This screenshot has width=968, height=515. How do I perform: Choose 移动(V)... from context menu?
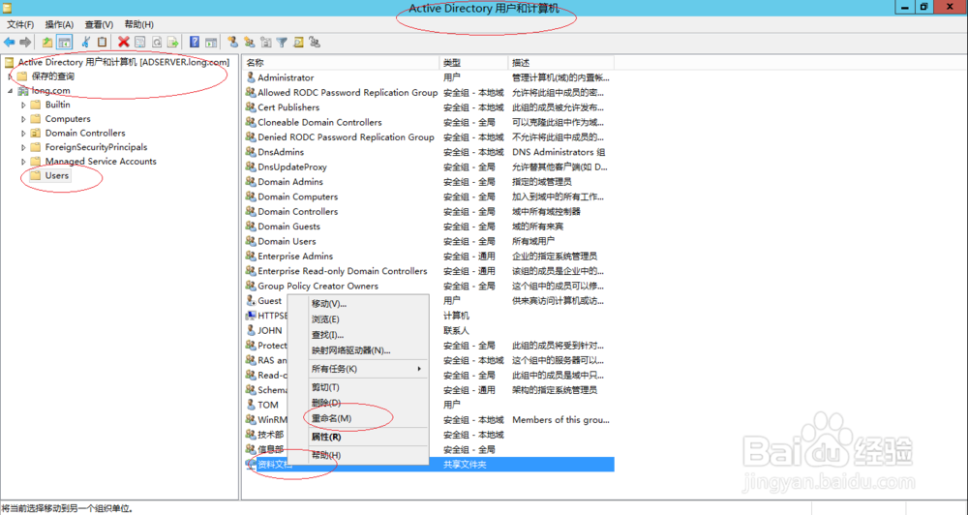pos(329,304)
